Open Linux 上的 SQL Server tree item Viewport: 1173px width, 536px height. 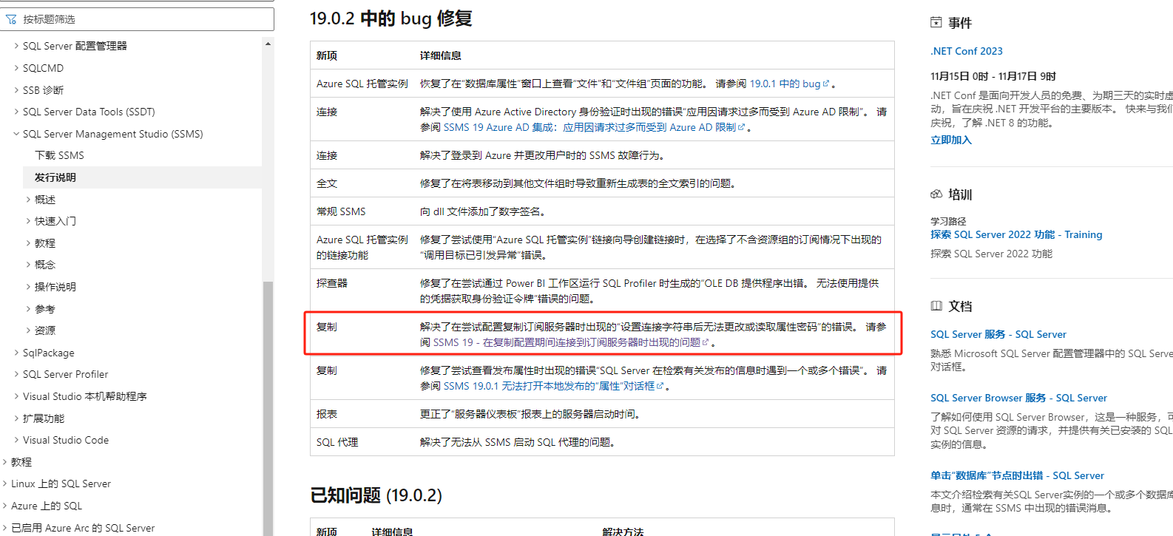pos(61,484)
